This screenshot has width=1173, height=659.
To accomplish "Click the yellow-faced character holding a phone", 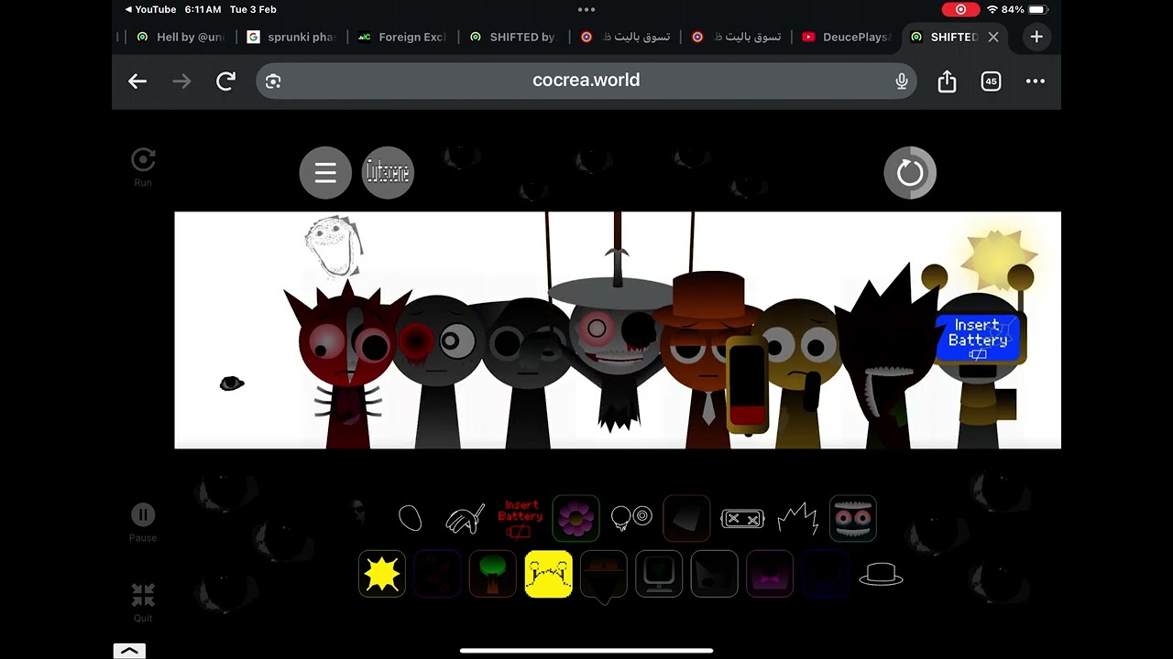I will [x=795, y=373].
